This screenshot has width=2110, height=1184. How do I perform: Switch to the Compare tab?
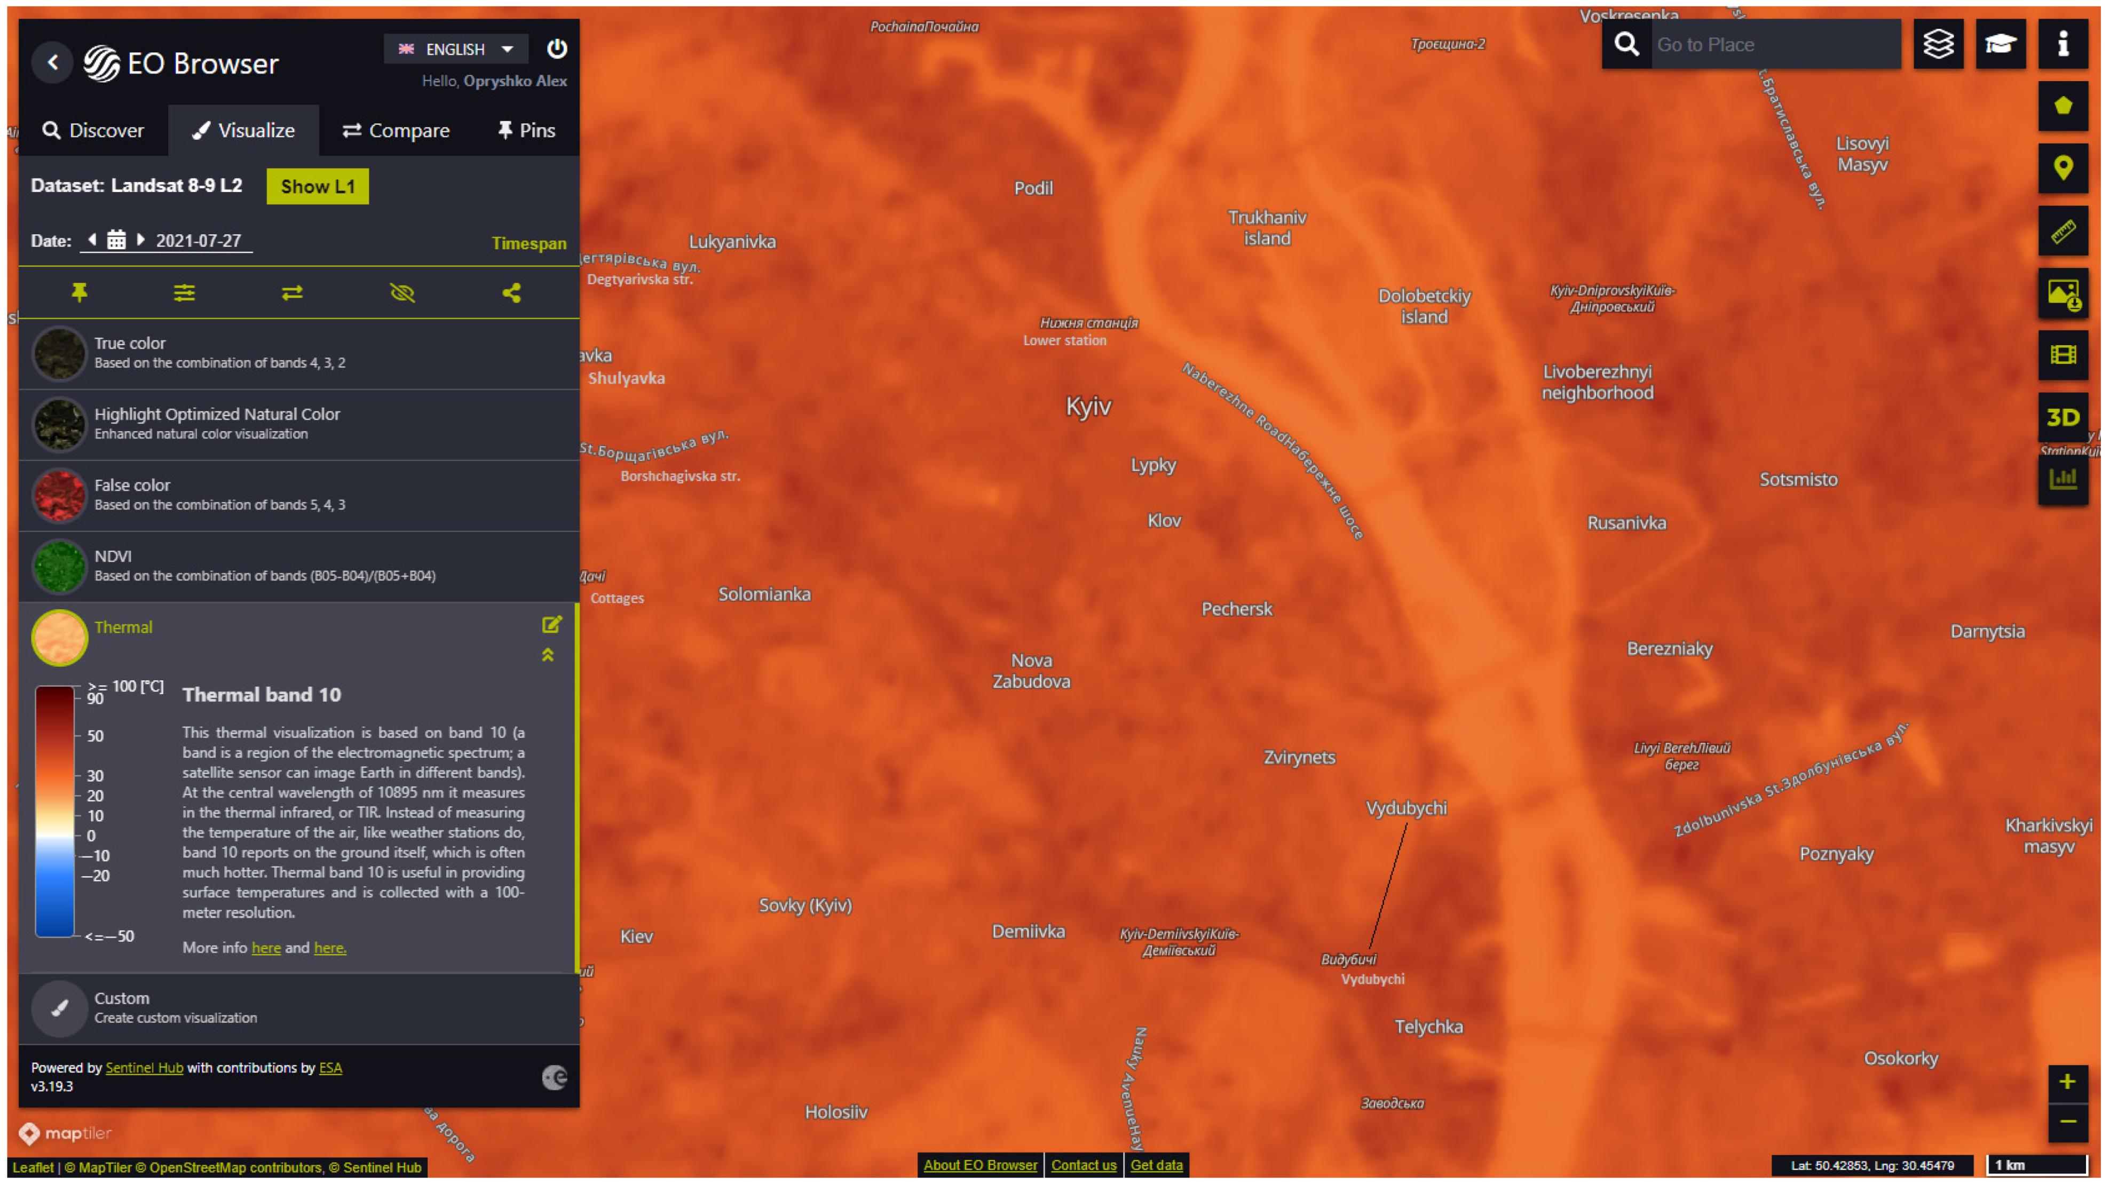(x=397, y=130)
